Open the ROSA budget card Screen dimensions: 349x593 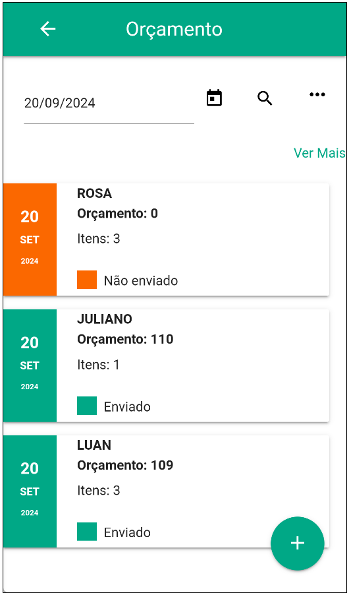(x=166, y=239)
